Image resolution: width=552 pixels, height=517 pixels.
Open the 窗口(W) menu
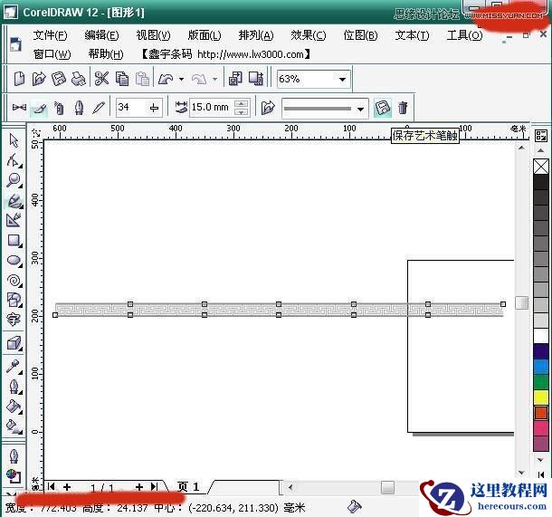click(x=52, y=54)
